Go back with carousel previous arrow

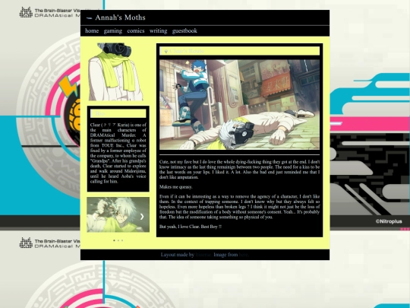tap(94, 216)
